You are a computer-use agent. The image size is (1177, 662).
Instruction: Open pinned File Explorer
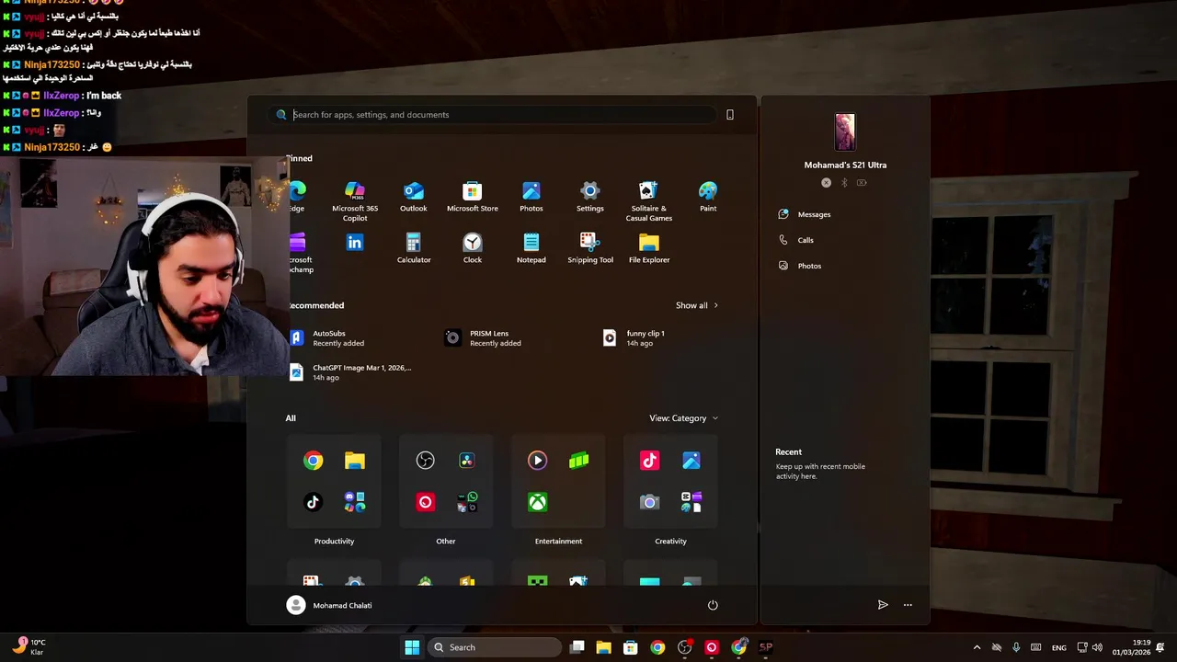tap(649, 248)
